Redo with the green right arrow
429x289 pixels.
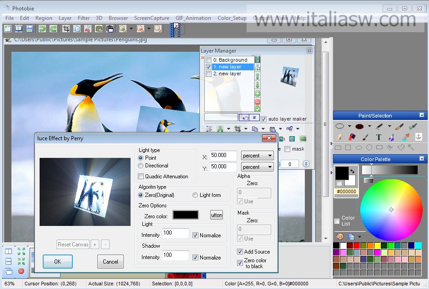(53, 29)
